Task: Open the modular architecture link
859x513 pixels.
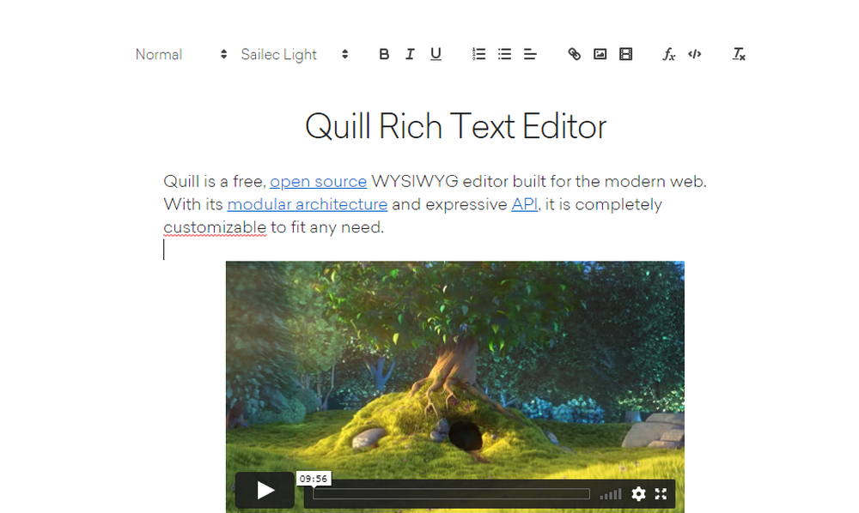Action: [307, 204]
